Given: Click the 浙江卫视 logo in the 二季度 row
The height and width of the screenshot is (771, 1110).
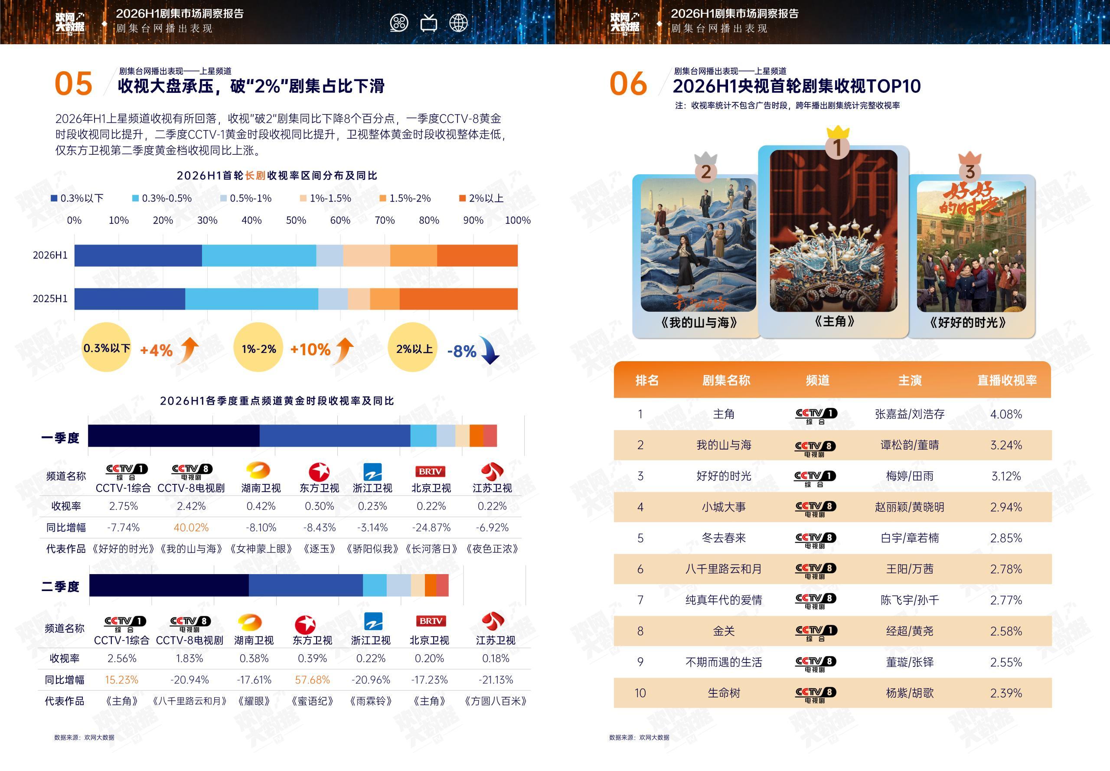Looking at the screenshot, I should coord(373,621).
